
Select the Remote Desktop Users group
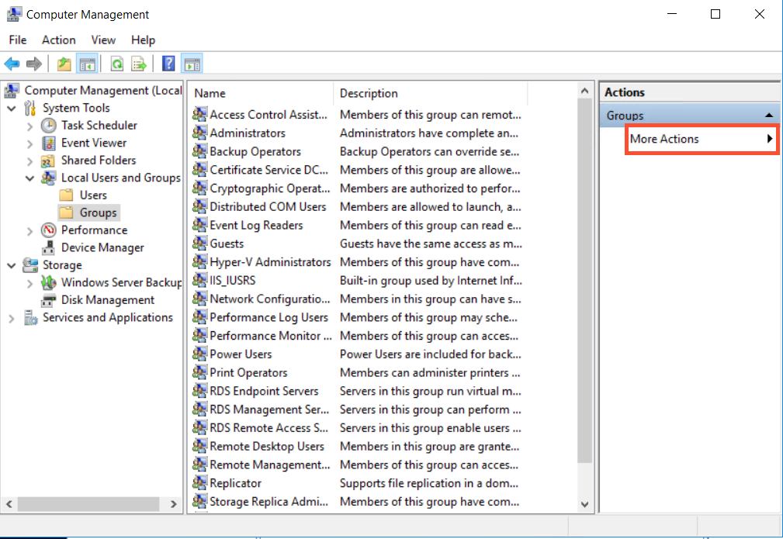[267, 446]
